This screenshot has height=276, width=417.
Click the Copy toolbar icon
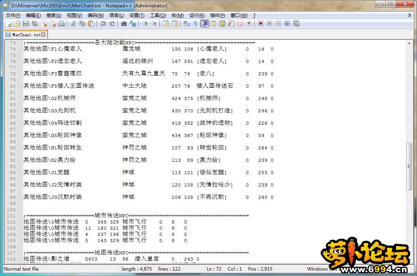pos(82,24)
